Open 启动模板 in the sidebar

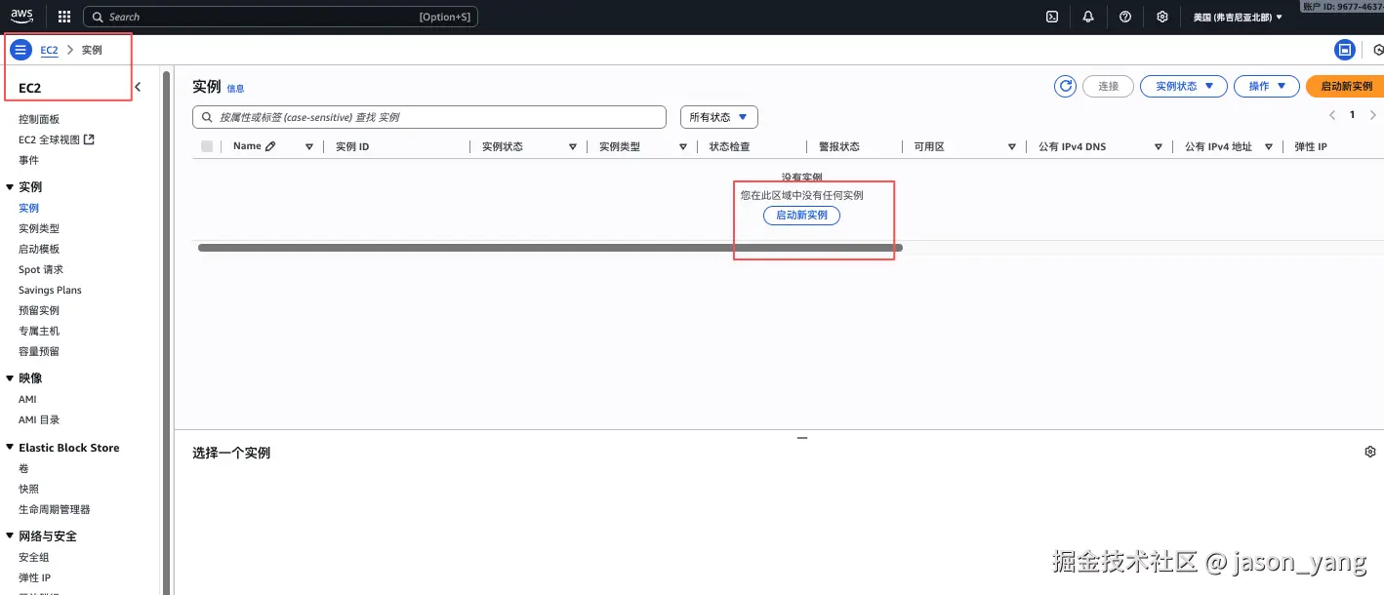pyautogui.click(x=39, y=249)
